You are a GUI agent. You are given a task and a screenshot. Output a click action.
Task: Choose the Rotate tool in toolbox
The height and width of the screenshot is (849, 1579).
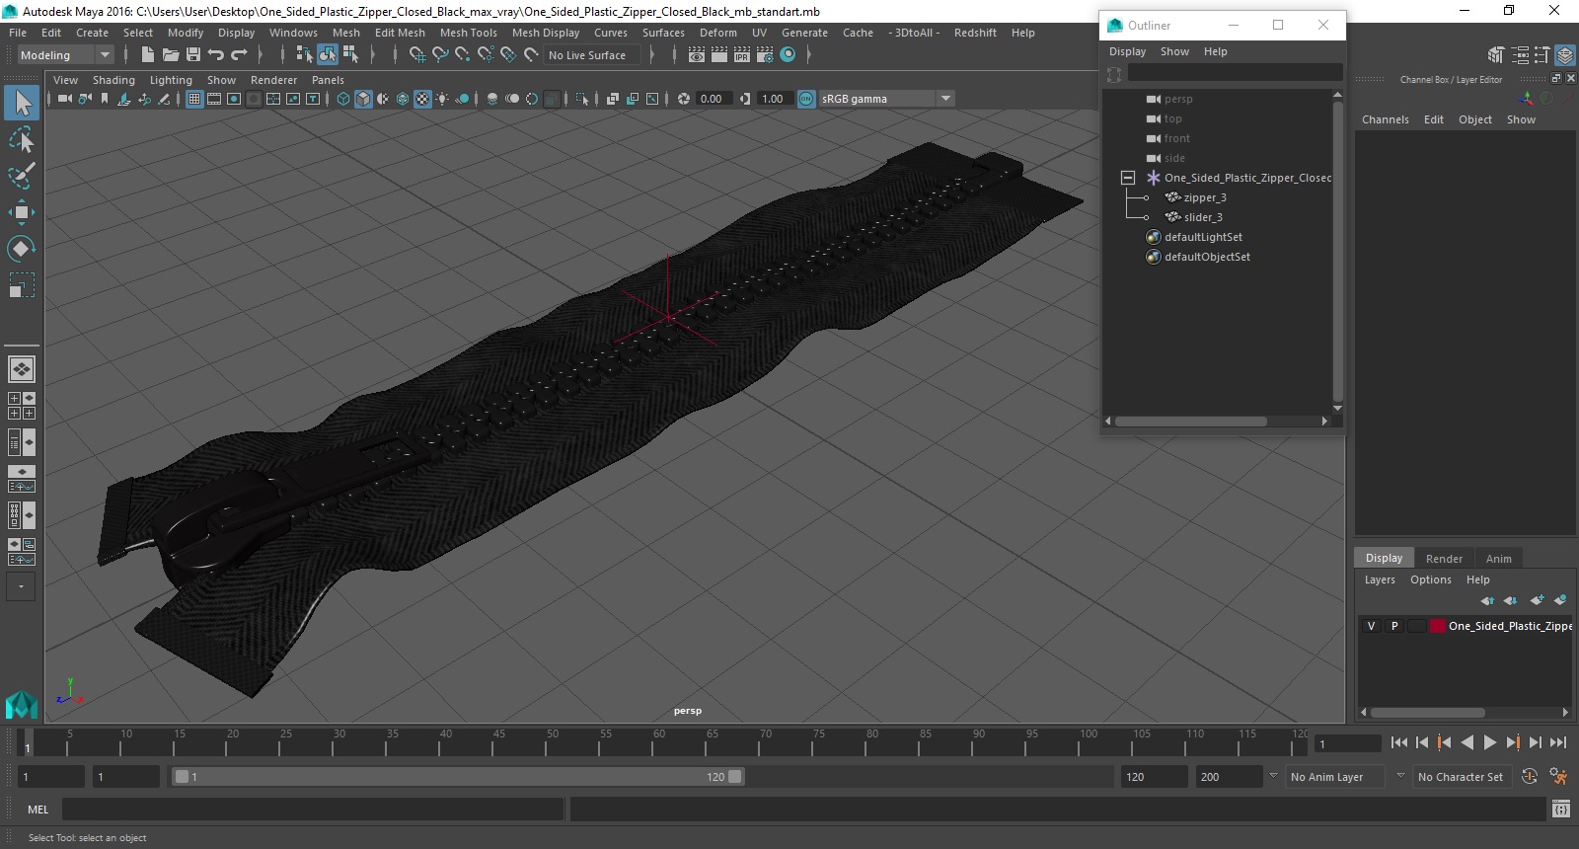[22, 249]
